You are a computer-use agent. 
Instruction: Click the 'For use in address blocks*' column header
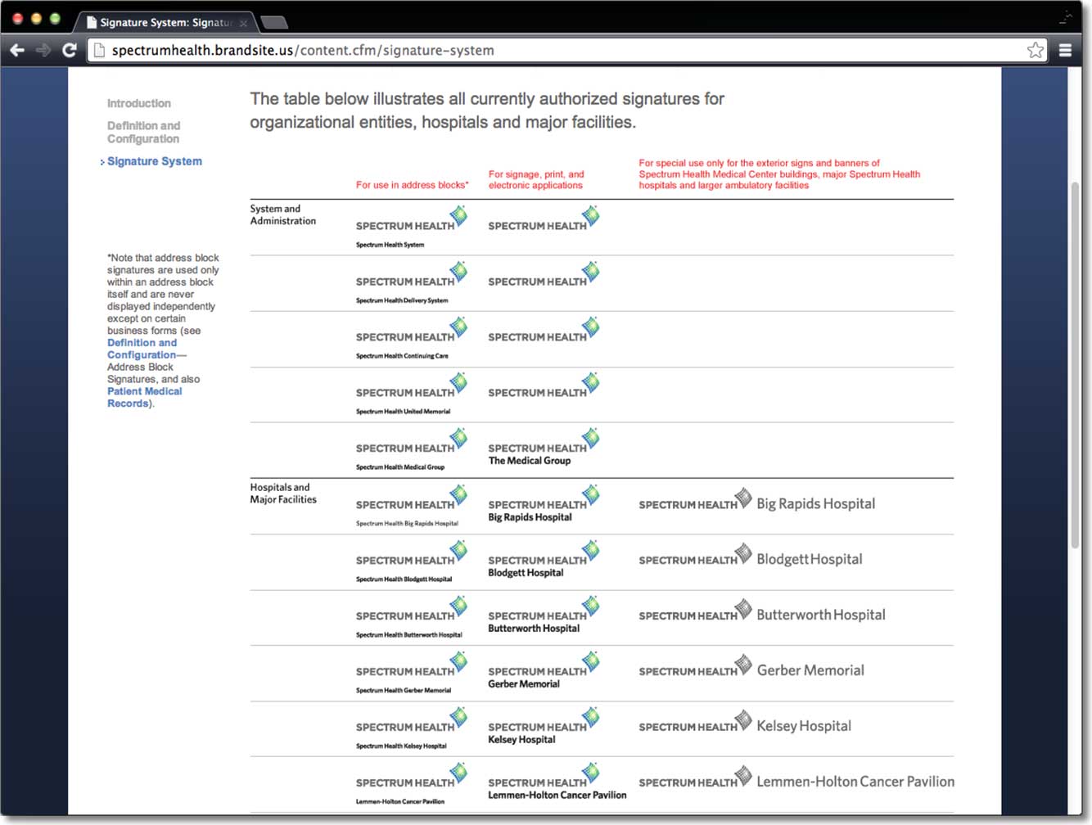pos(413,185)
